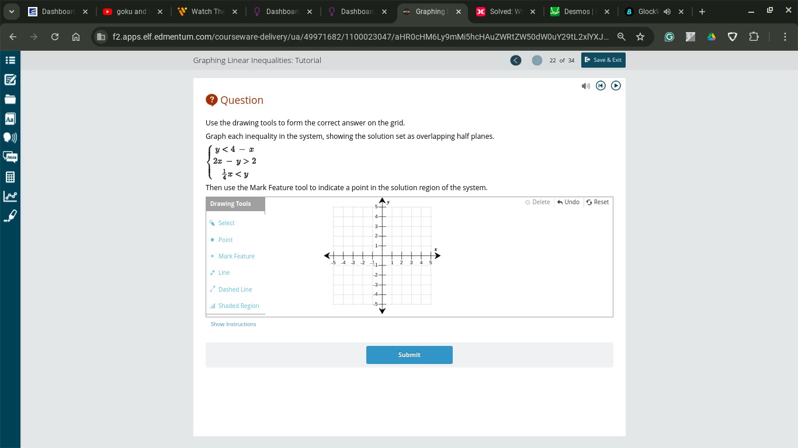Reset the graph grid

(x=598, y=202)
